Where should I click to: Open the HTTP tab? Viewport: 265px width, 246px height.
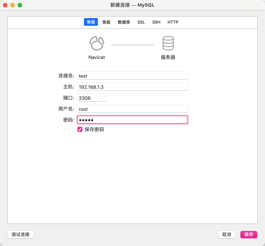tap(173, 22)
